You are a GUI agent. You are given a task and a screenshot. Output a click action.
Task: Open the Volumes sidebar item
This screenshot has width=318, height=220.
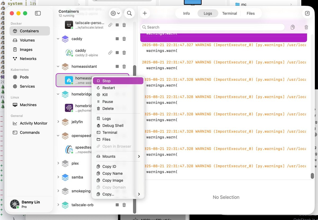pos(30,40)
